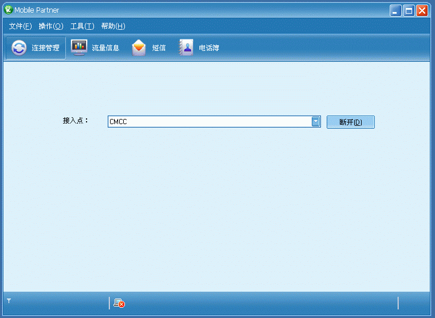The image size is (435, 318).
Task: Open the 连接管理 connection manager icon
Action: 19,48
